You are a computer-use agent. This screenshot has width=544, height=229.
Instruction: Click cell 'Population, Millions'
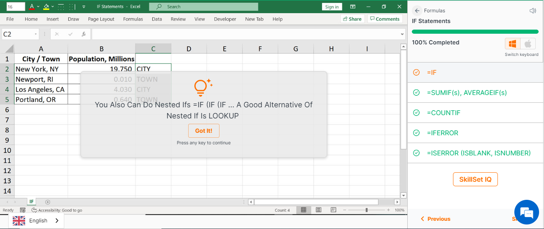coord(101,59)
